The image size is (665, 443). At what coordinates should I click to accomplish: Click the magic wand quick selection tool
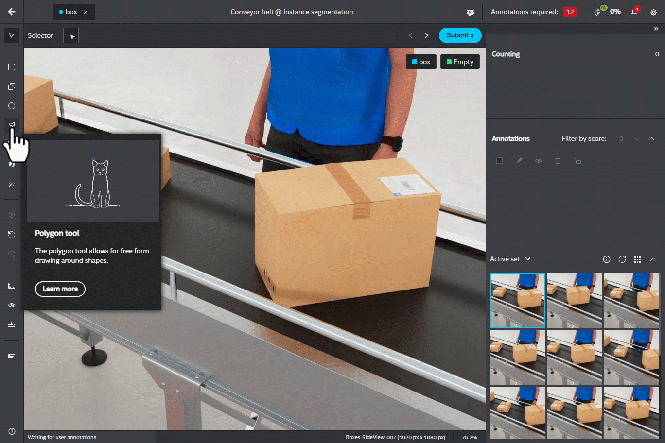point(12,184)
